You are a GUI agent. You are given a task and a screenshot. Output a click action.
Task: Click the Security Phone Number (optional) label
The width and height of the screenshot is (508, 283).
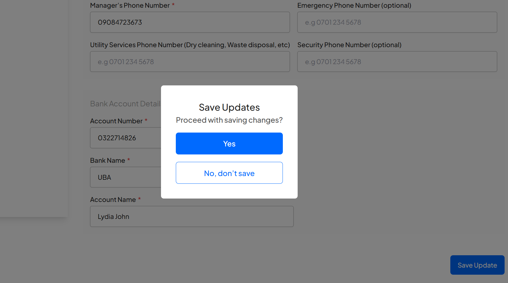coord(349,45)
